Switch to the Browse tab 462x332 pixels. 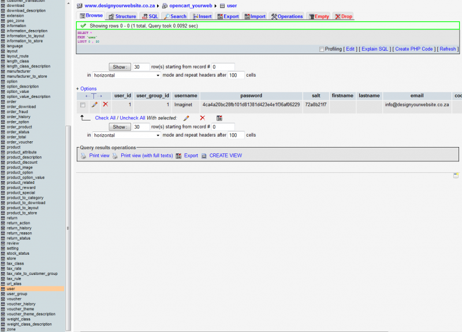coord(91,16)
